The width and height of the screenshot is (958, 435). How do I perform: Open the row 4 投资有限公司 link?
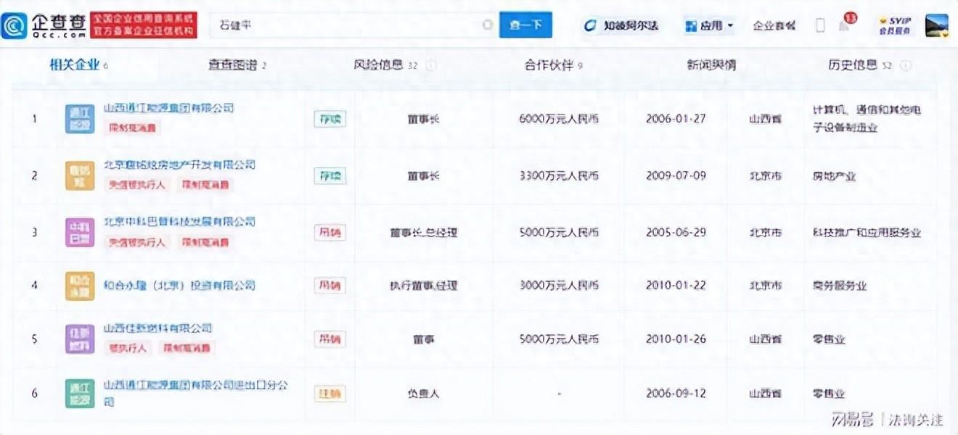[x=179, y=286]
